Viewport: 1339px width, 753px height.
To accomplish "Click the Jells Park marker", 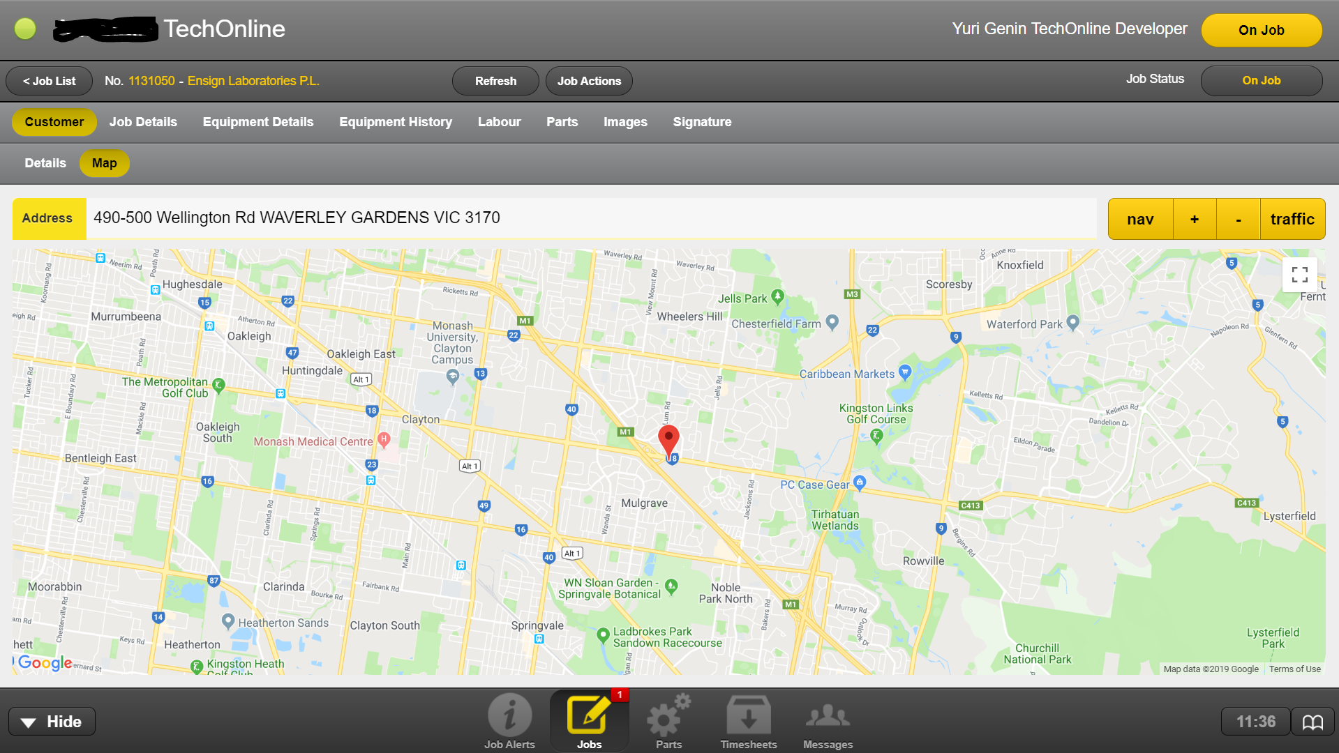I will pos(777,297).
